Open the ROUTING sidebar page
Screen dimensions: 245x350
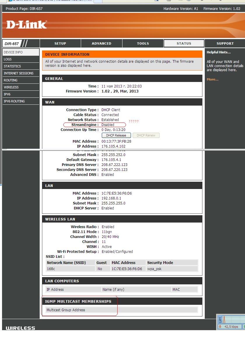click(21, 80)
